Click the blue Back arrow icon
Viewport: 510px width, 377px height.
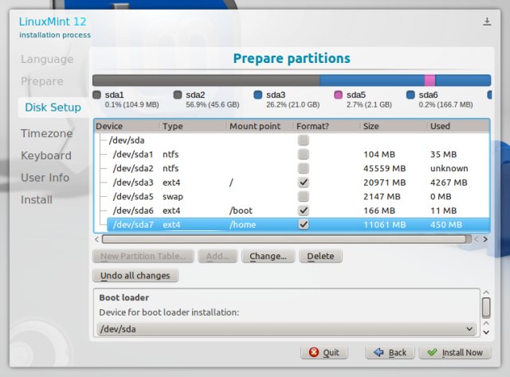[379, 352]
